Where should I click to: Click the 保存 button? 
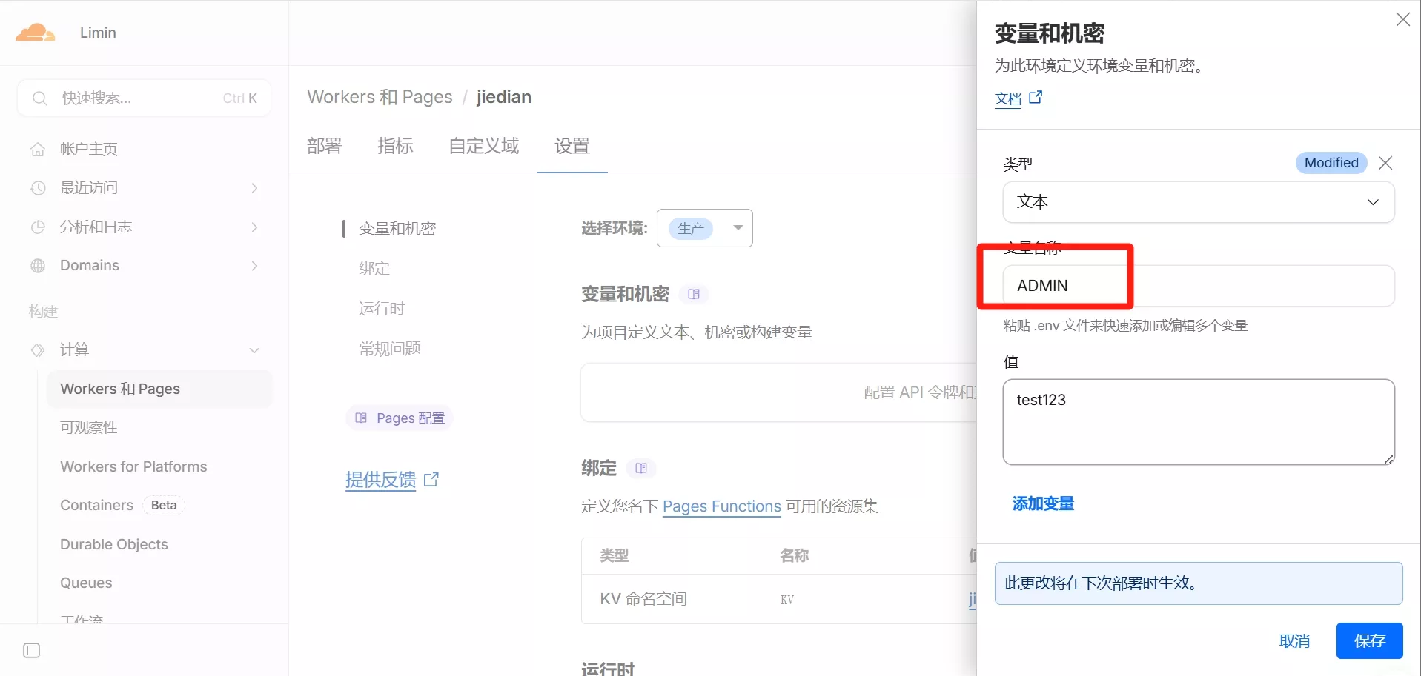(x=1369, y=640)
